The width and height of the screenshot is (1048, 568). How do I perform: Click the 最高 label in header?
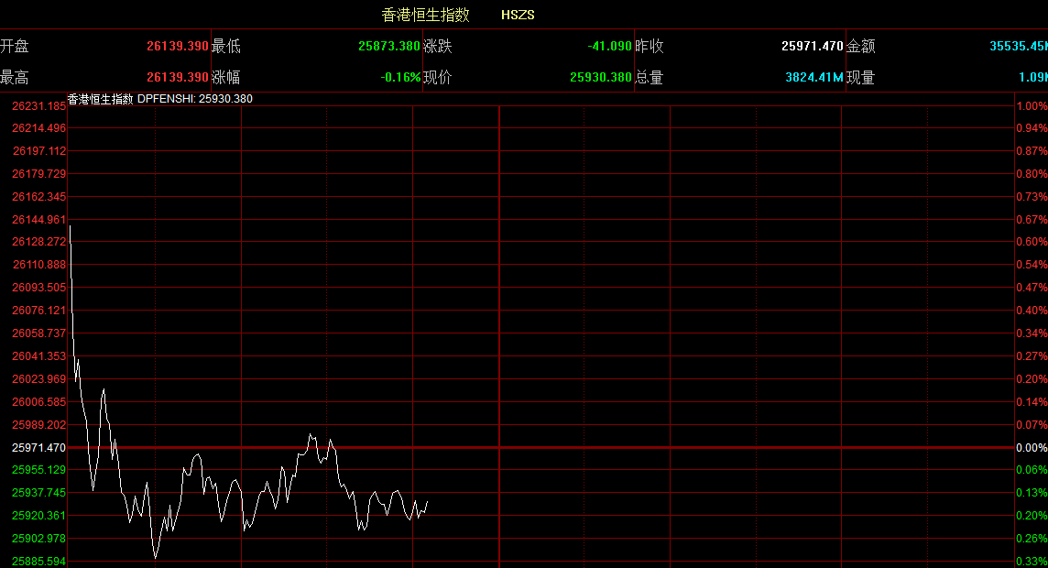point(15,78)
